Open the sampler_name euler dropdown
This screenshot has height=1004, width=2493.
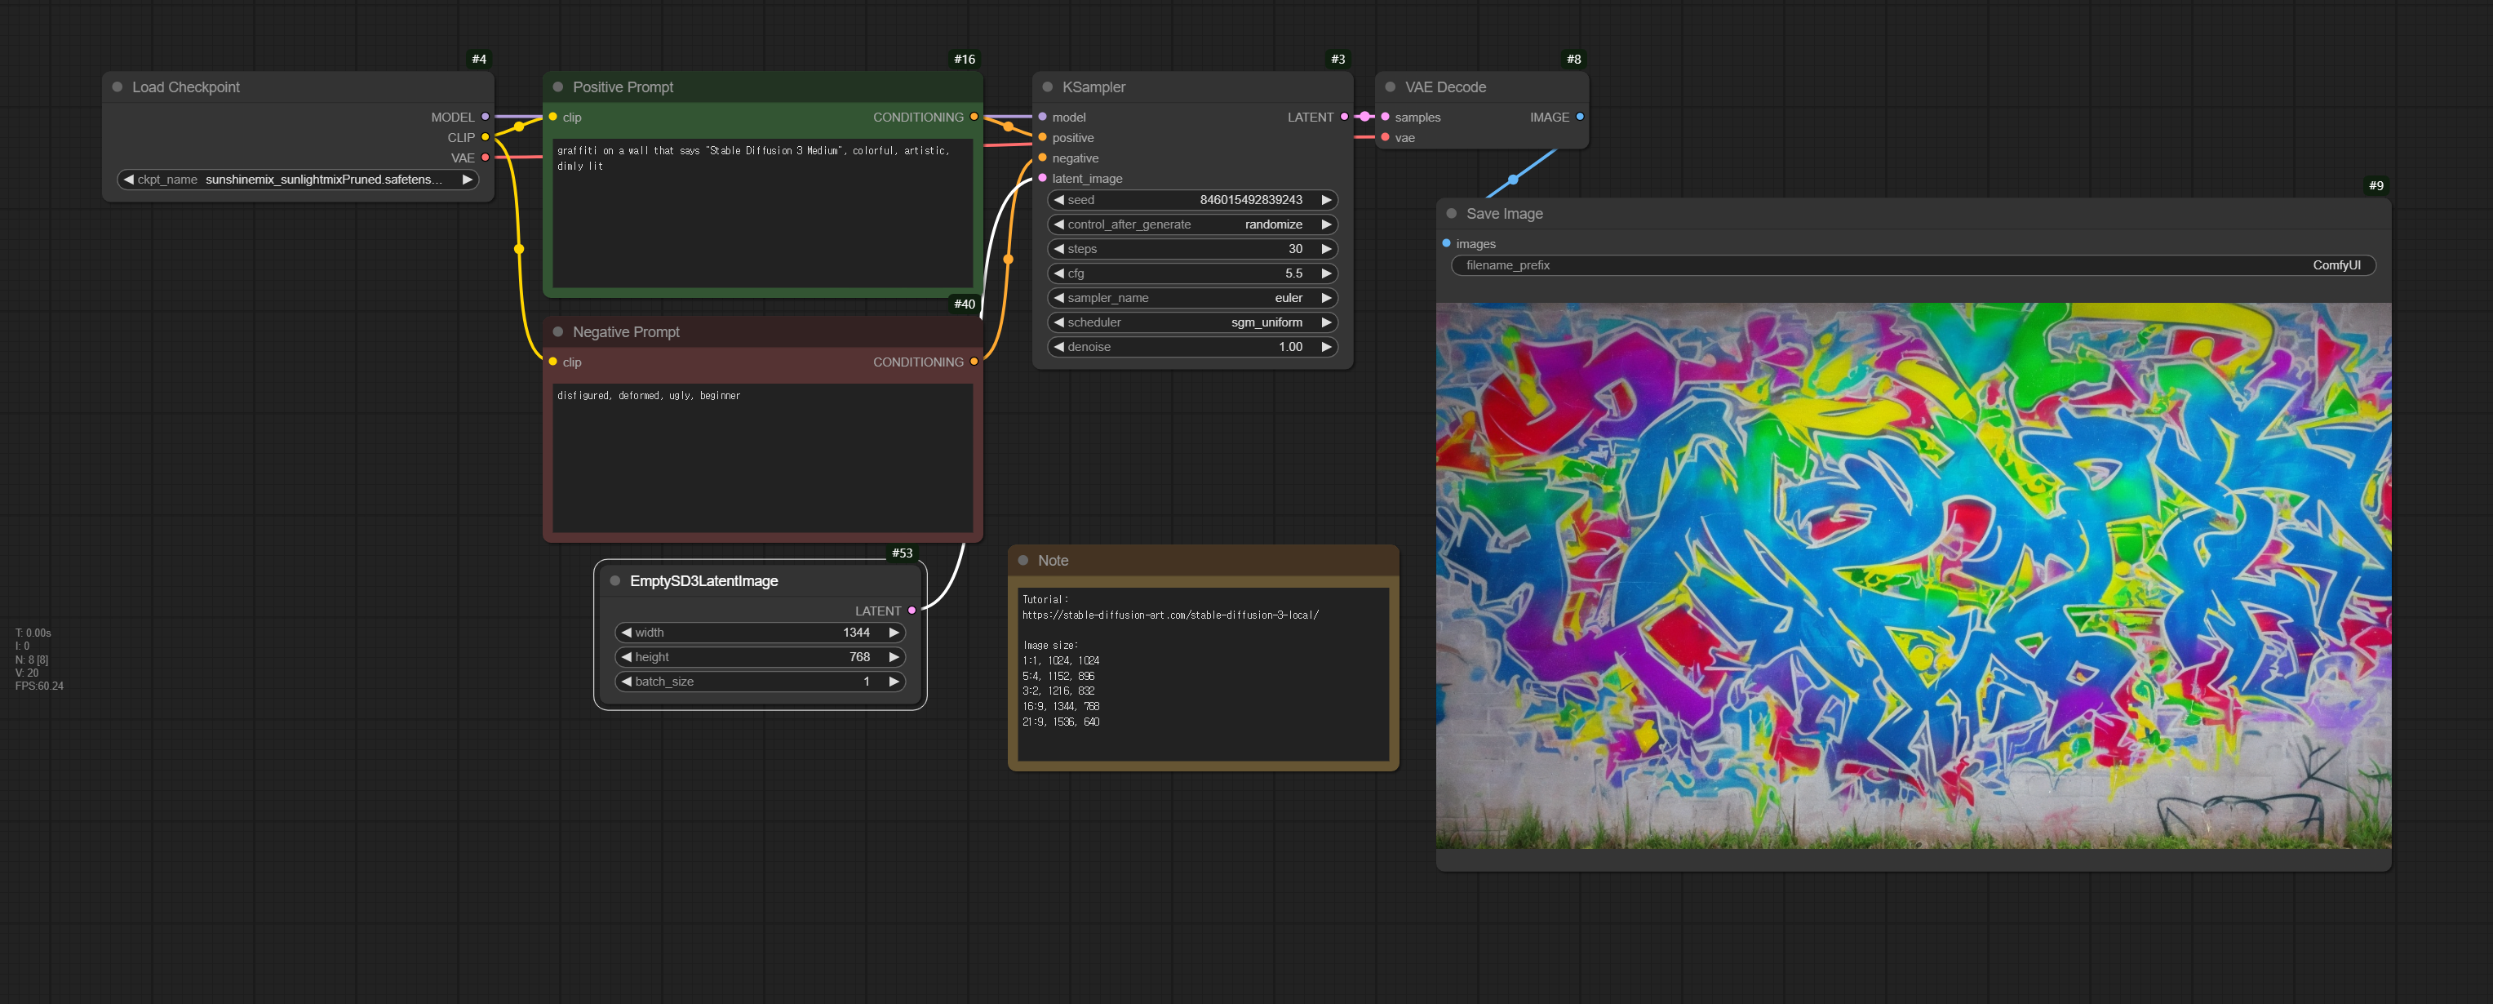pyautogui.click(x=1191, y=298)
